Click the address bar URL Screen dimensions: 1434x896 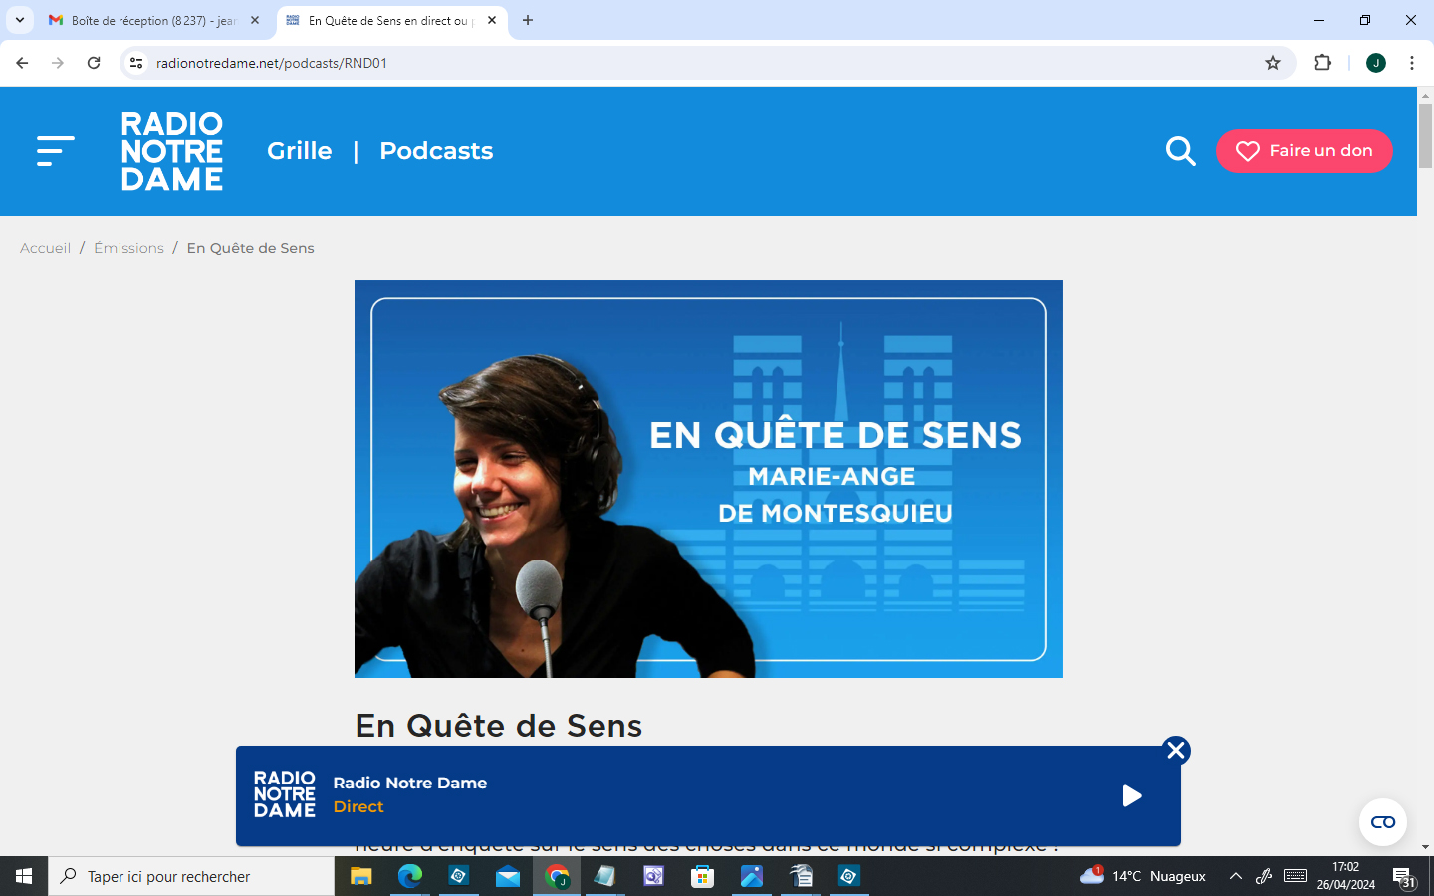tap(272, 63)
